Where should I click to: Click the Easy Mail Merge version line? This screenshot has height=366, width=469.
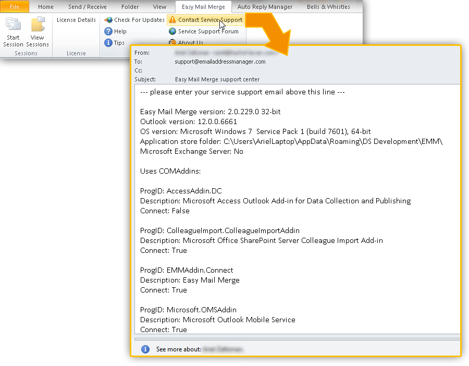coord(211,112)
